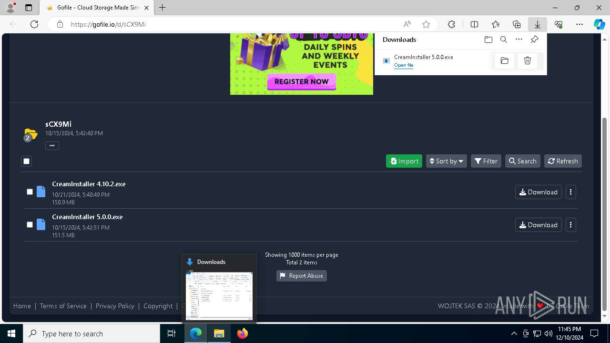Launch Firefox from the taskbar
The height and width of the screenshot is (343, 610).
click(243, 333)
